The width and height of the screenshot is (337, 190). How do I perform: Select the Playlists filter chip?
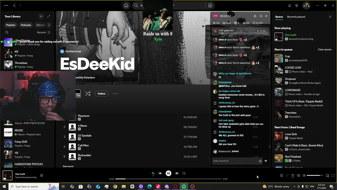click(x=11, y=25)
